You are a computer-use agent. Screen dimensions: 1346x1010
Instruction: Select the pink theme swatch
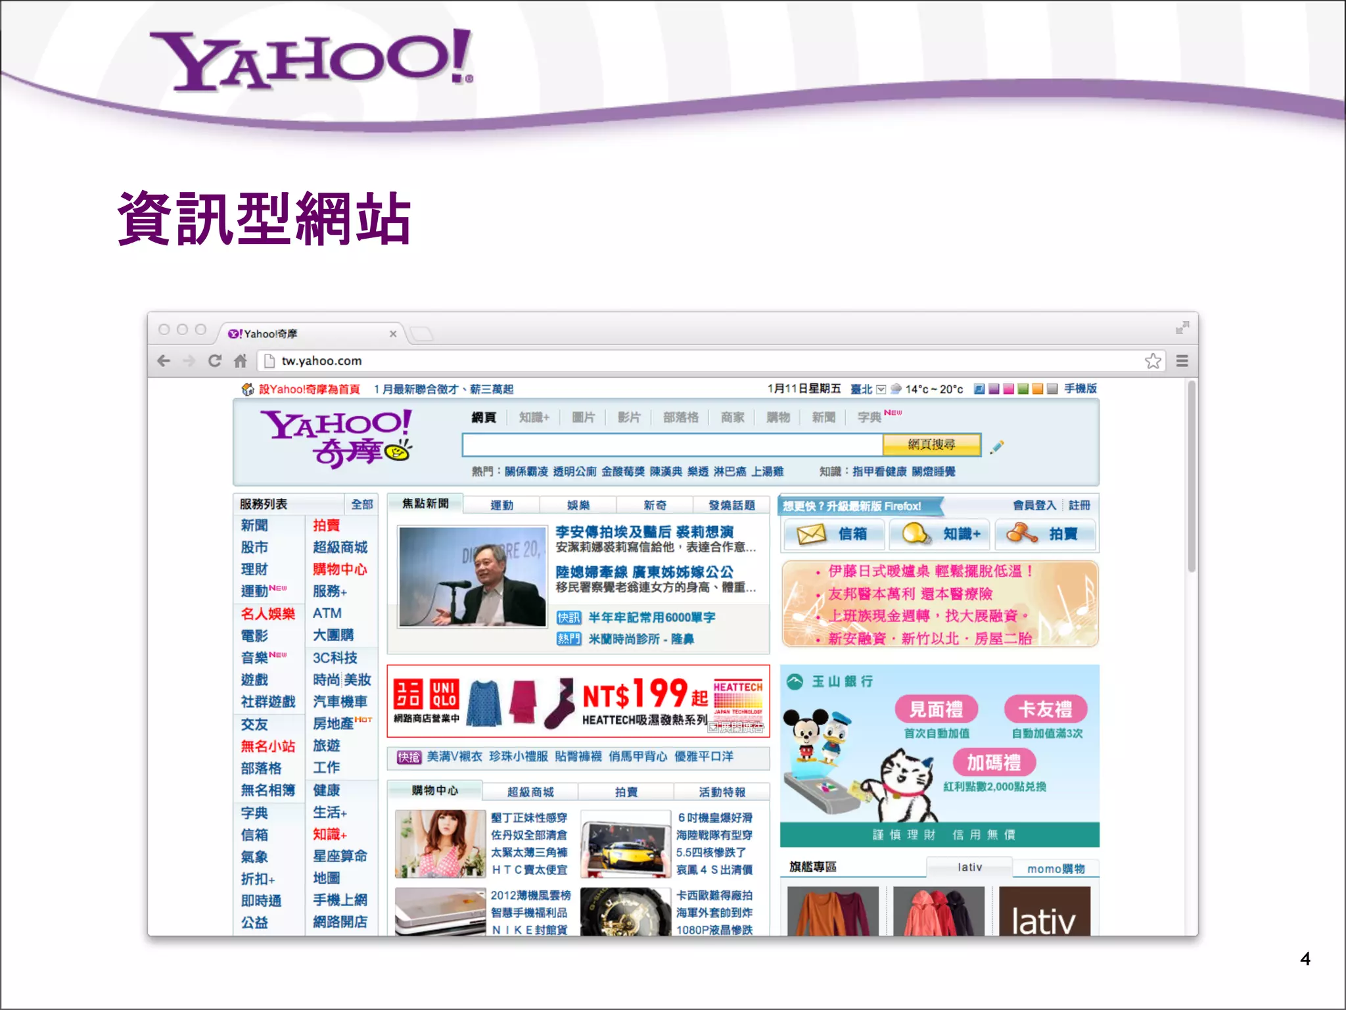pyautogui.click(x=1008, y=389)
